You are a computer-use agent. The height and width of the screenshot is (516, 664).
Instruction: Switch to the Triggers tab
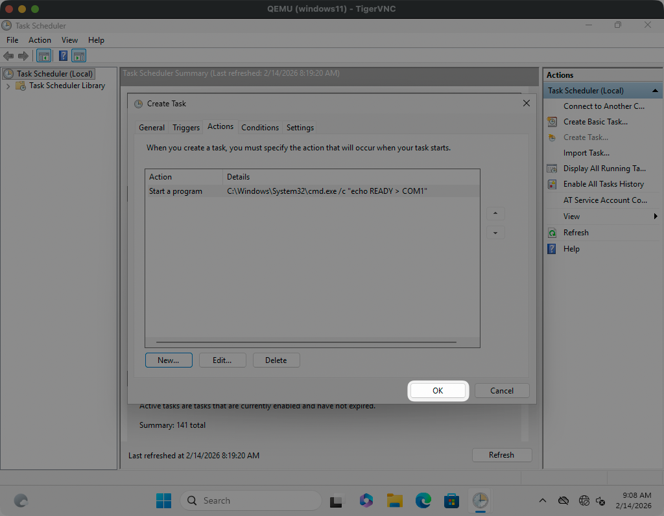[186, 128]
